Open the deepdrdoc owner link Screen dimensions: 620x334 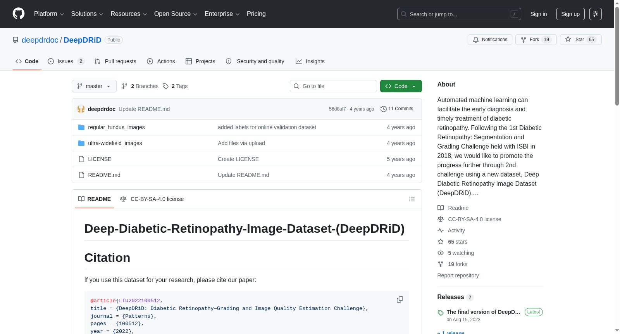coord(40,40)
